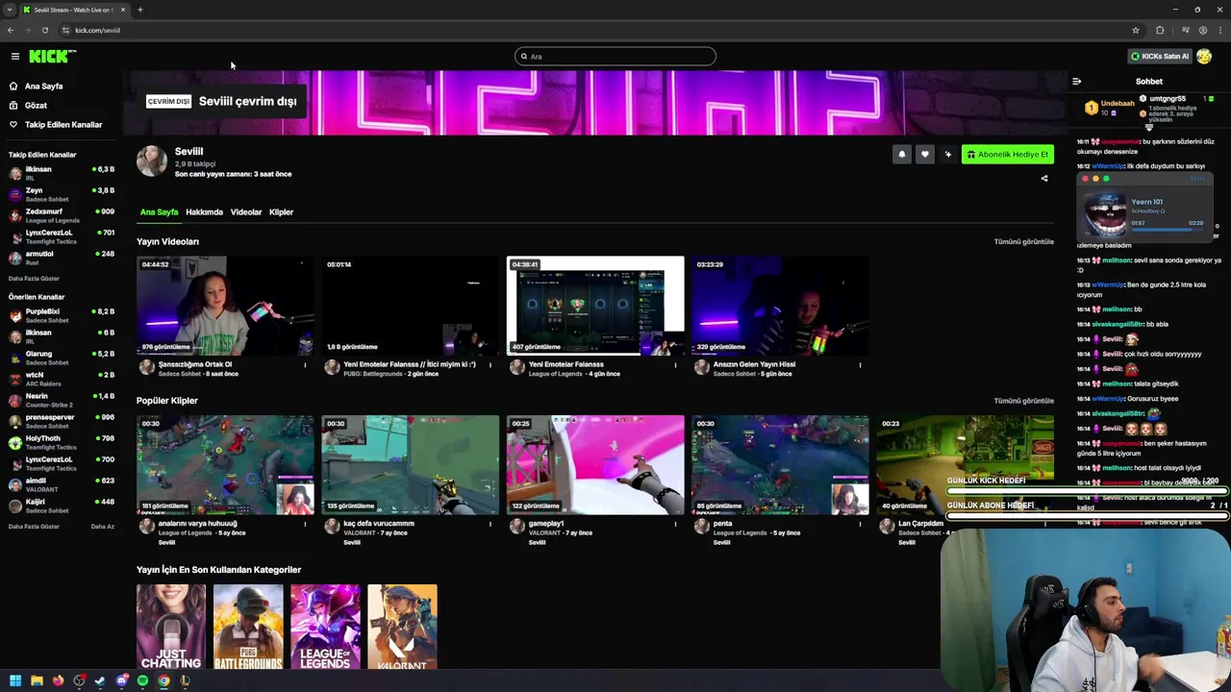
Task: Click Abonelik Hediye Et button
Action: pyautogui.click(x=1007, y=155)
